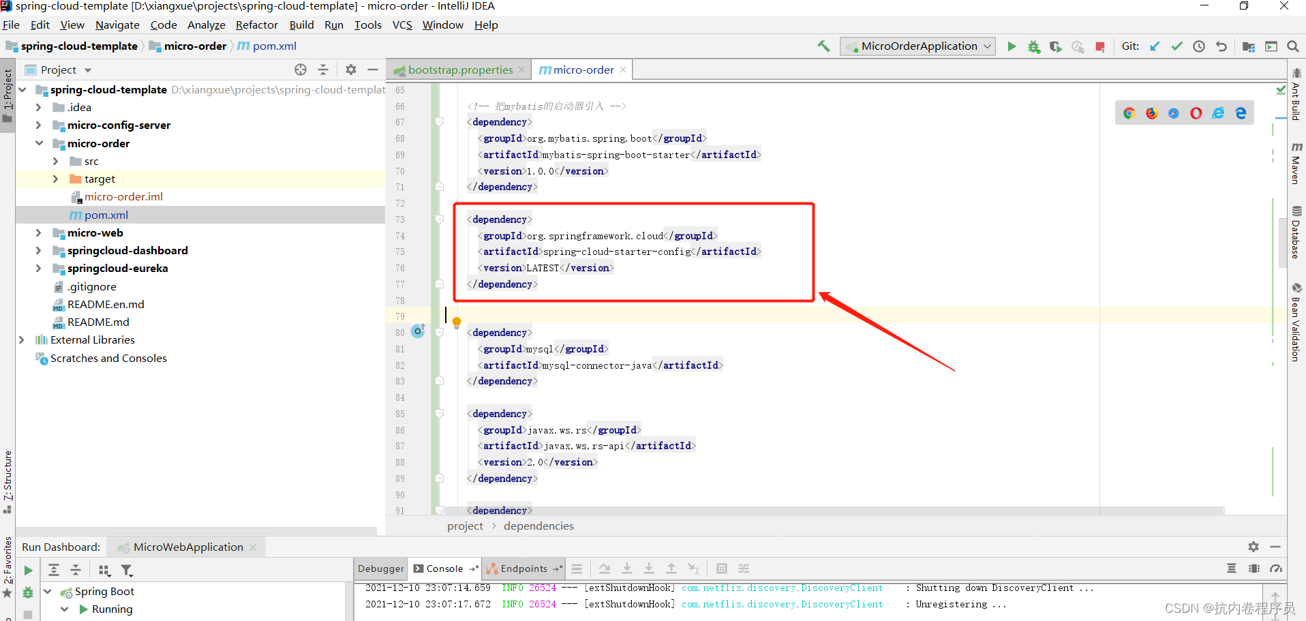Expand the target folder

pyautogui.click(x=56, y=179)
